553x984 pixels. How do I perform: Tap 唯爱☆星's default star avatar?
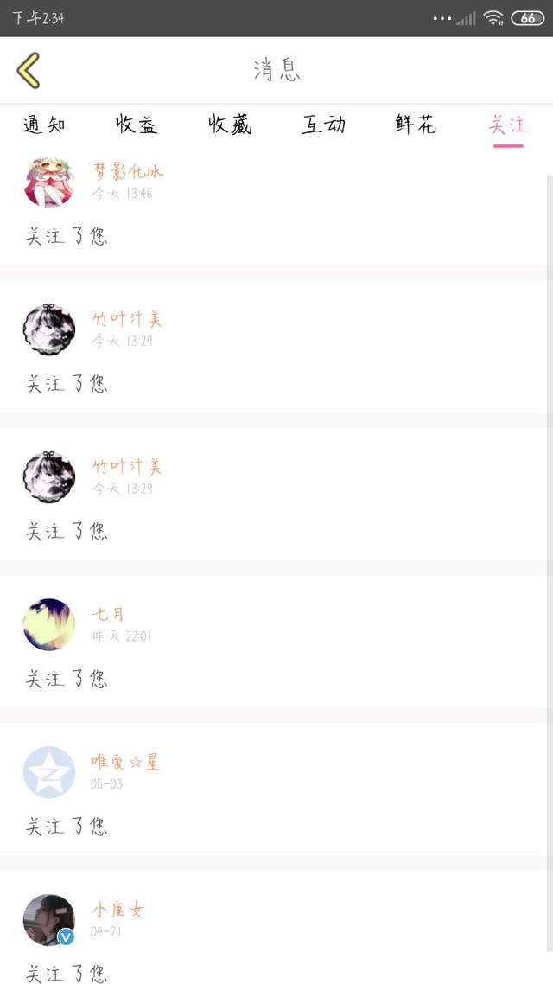point(48,772)
